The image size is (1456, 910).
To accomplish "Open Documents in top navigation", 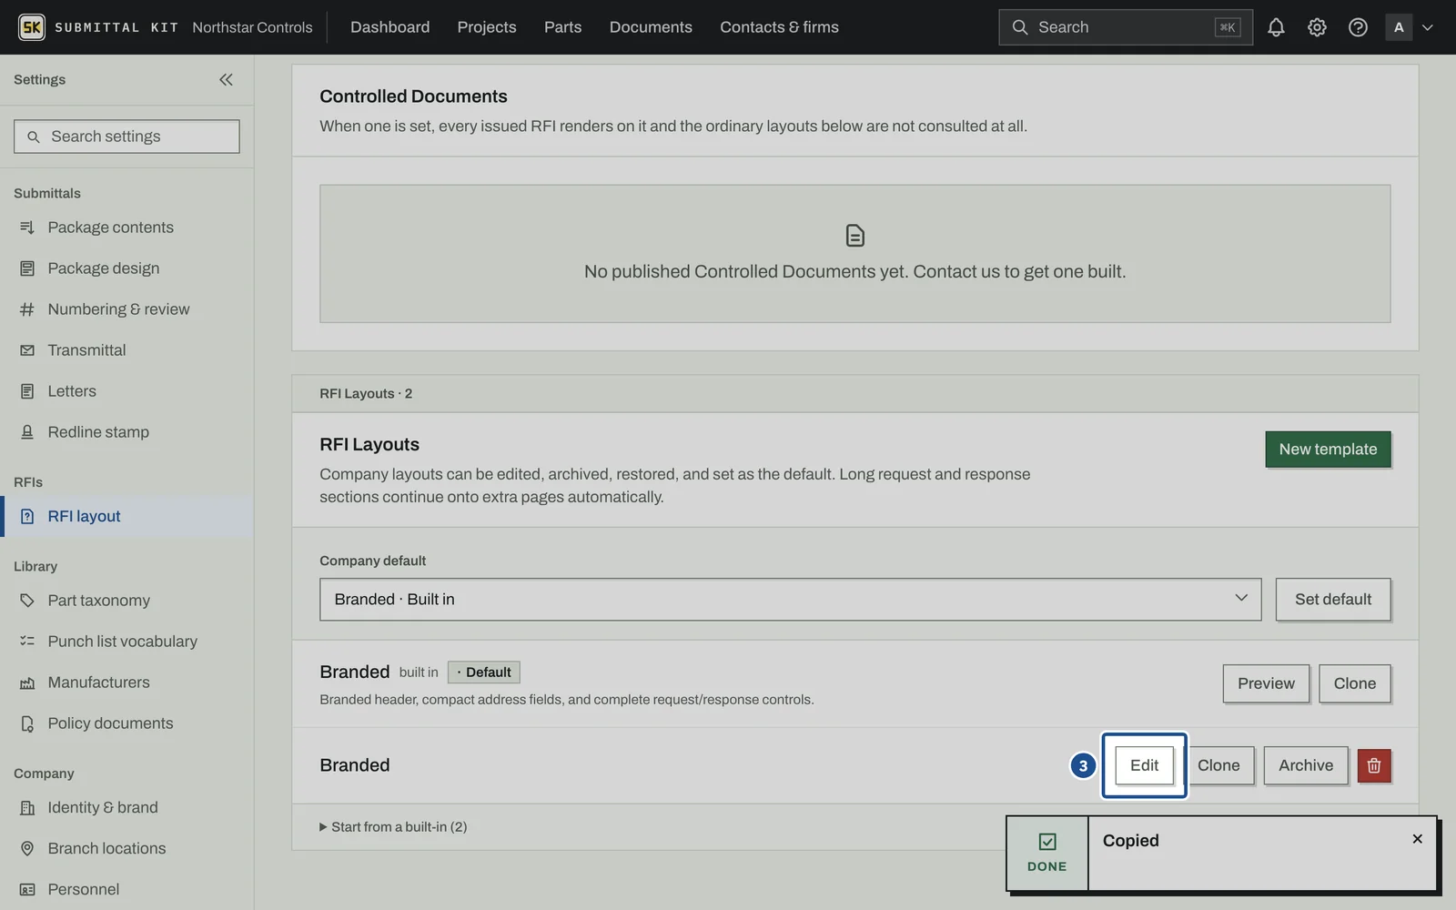I will pos(651,27).
